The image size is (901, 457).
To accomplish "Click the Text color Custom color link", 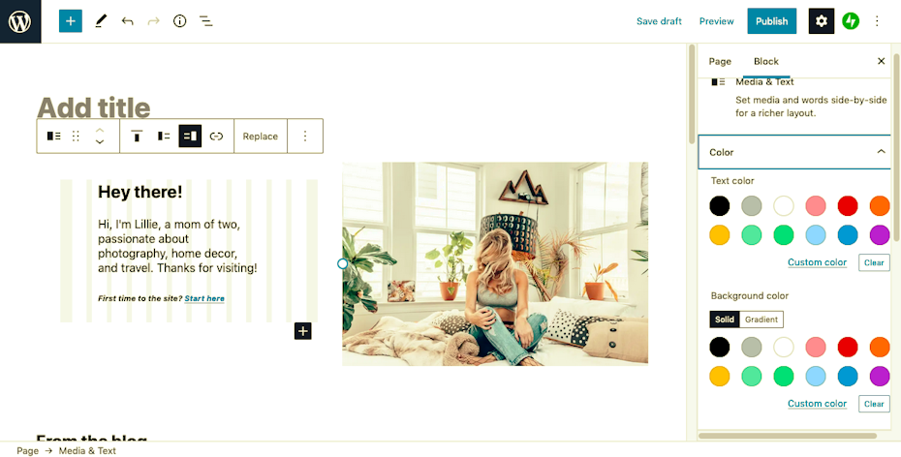I will pyautogui.click(x=817, y=262).
